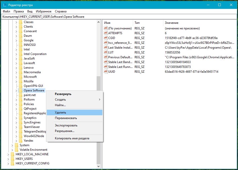The width and height of the screenshot is (238, 170).
Task: Click the folder icon next to Microsoft
Action: (21, 77)
